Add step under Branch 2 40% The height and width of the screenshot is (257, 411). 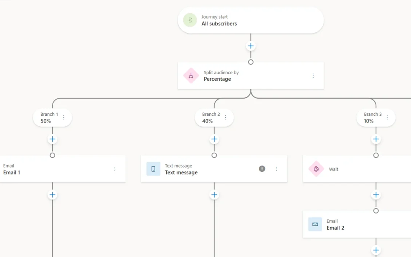pyautogui.click(x=214, y=139)
